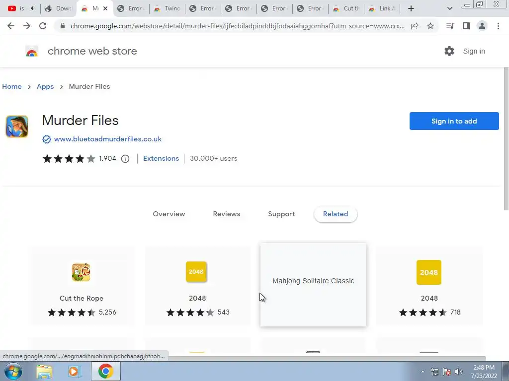Reload the current page
The height and width of the screenshot is (381, 509).
tap(43, 26)
